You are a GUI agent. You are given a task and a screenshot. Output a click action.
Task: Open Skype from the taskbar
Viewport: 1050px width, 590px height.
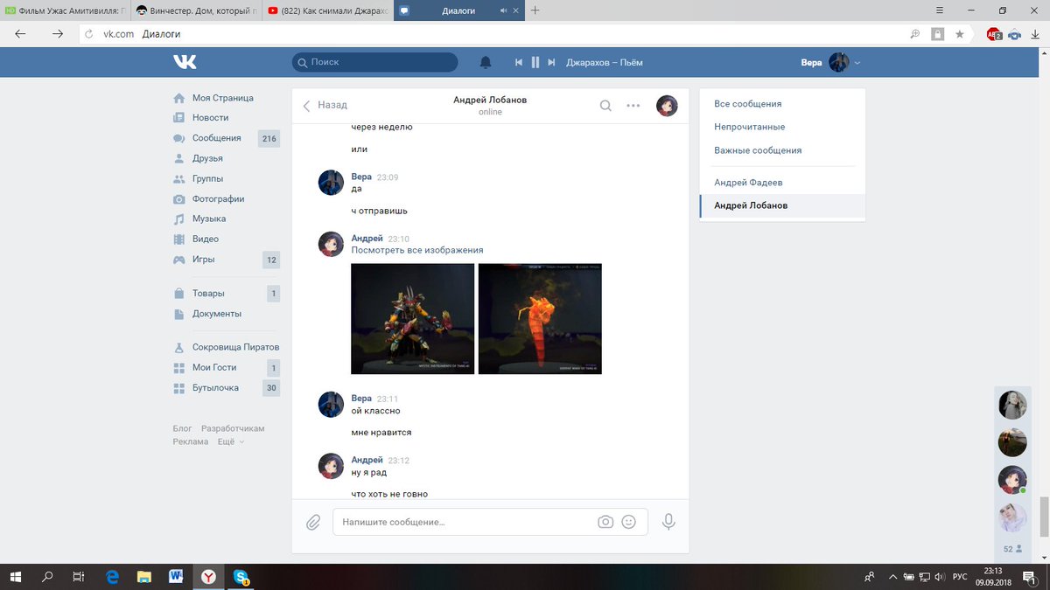pyautogui.click(x=240, y=577)
